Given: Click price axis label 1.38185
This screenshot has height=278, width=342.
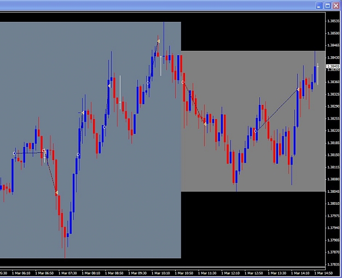Looking at the screenshot, I should pos(333,143).
